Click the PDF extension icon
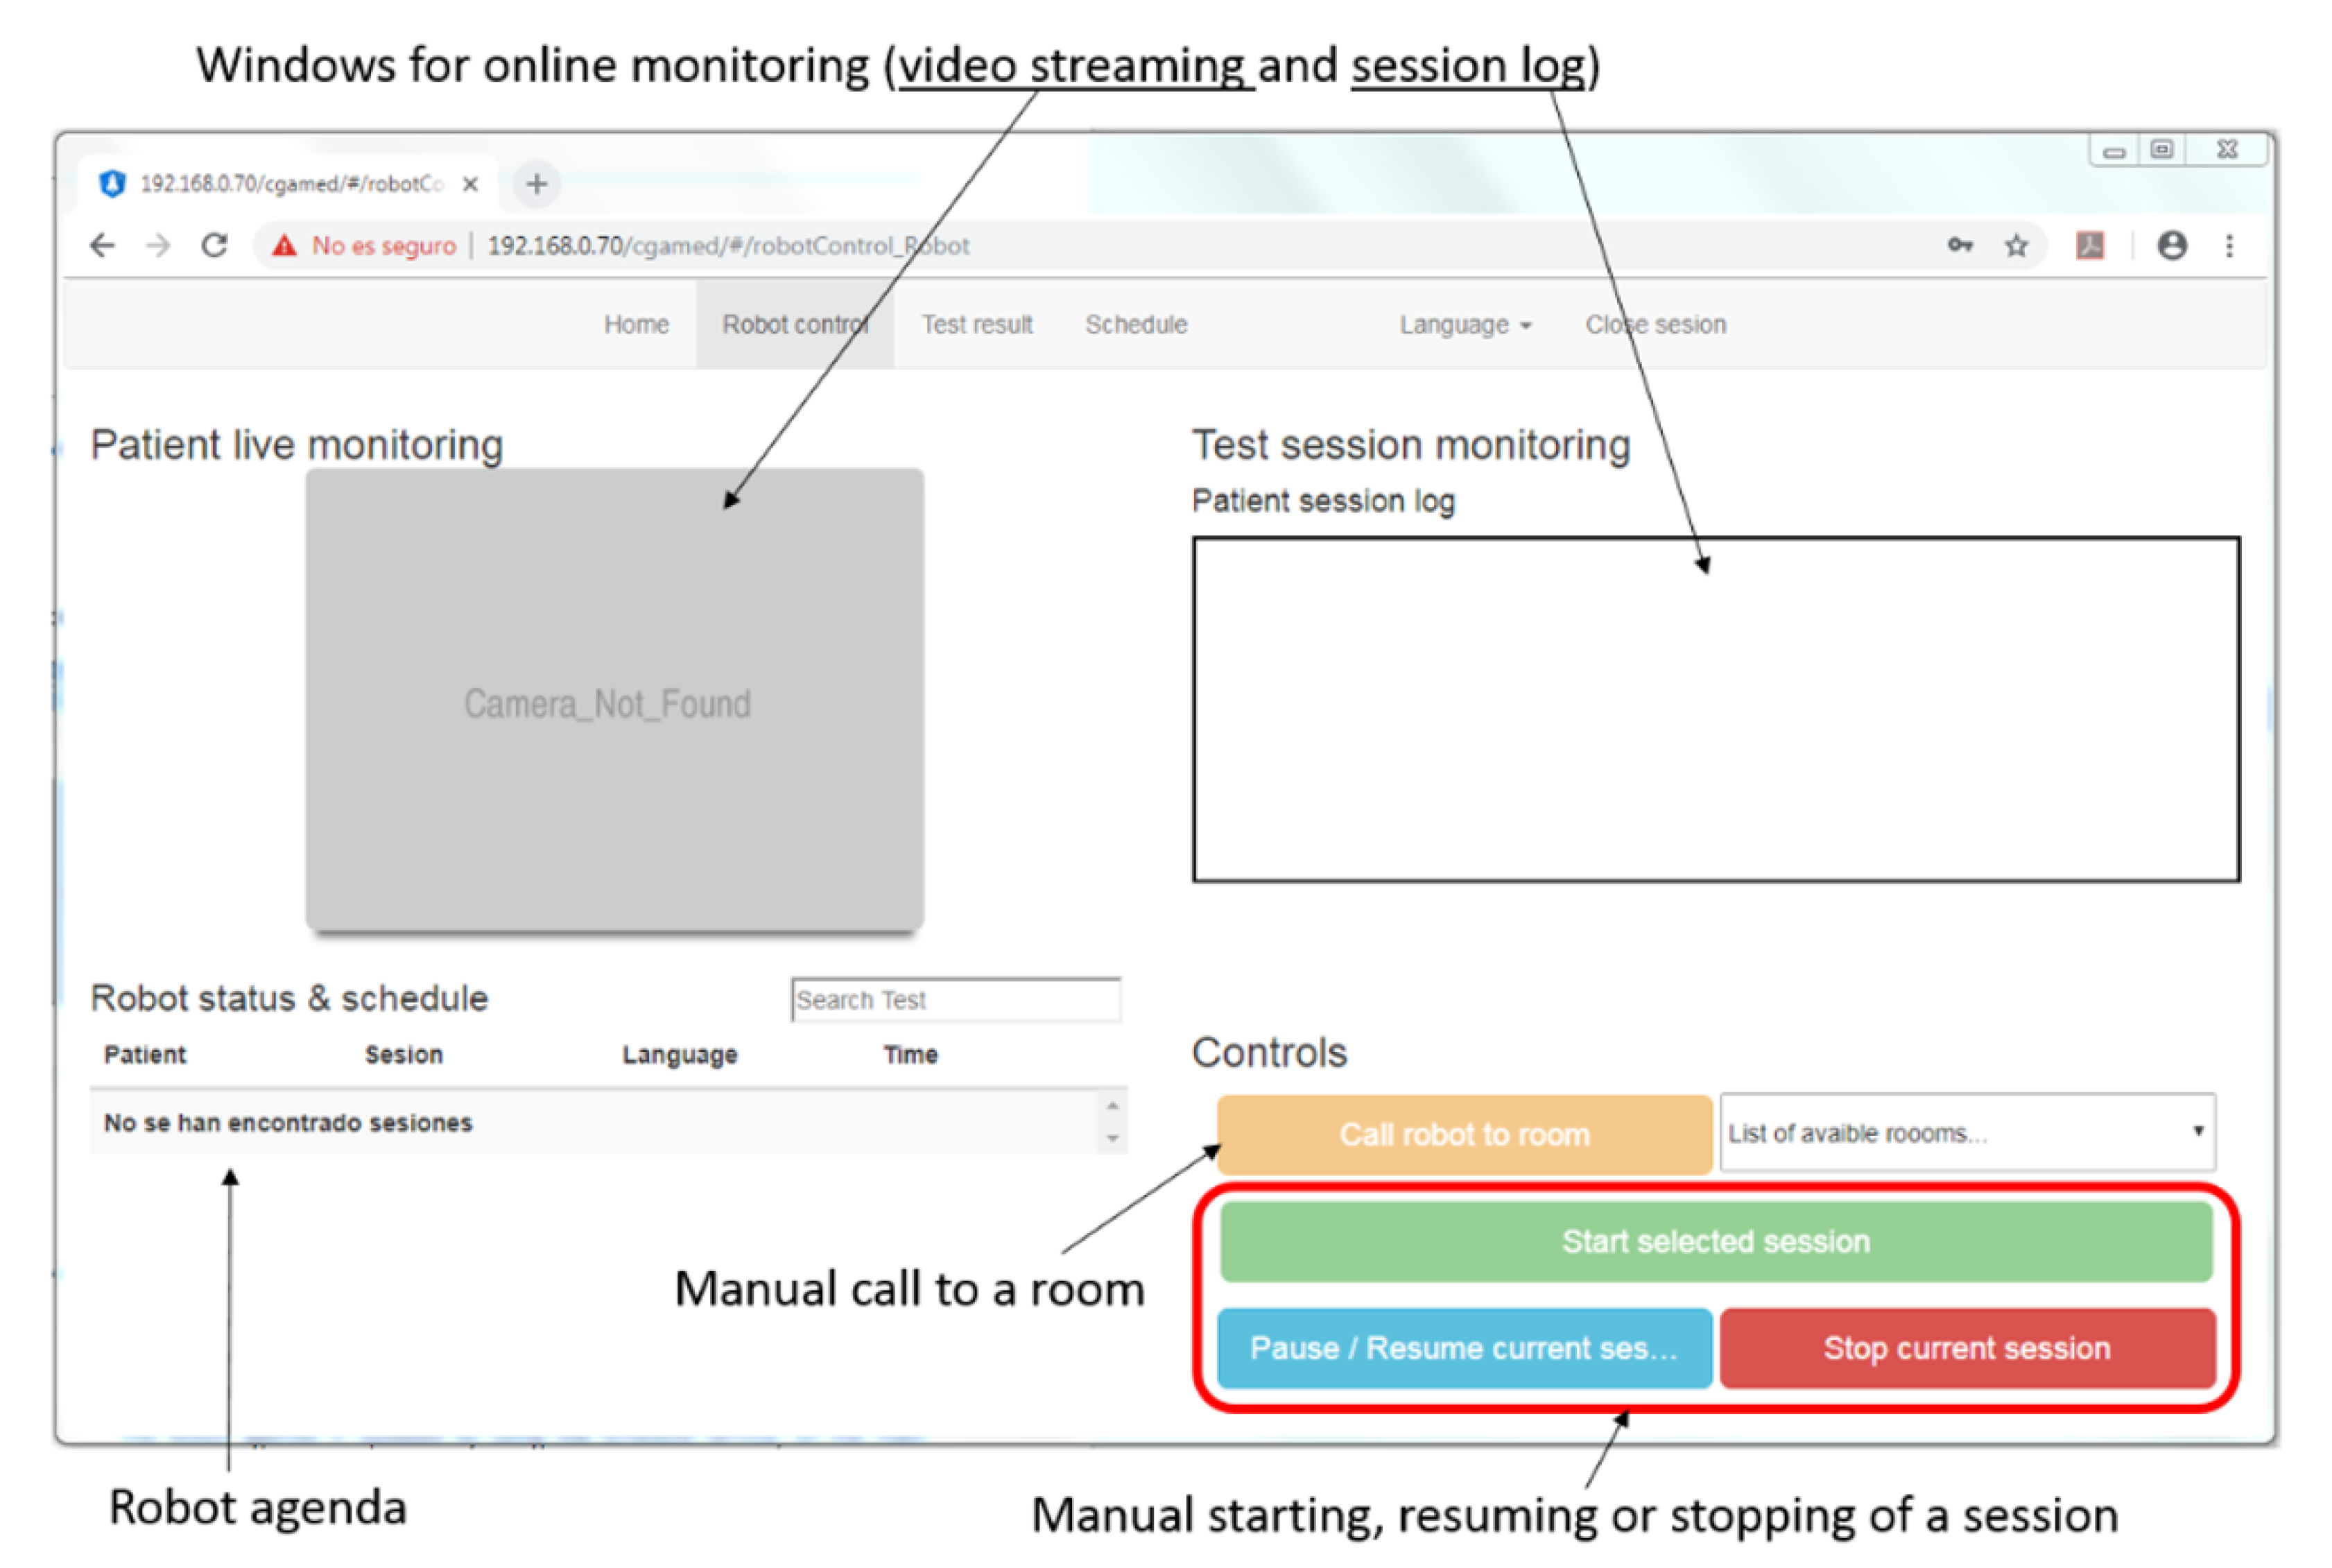 [x=2089, y=246]
